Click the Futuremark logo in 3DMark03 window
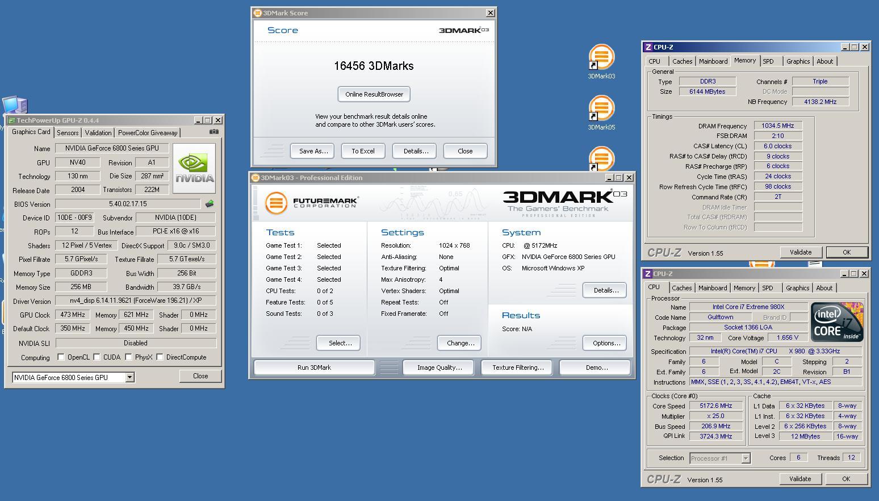The height and width of the screenshot is (501, 879). click(x=311, y=203)
